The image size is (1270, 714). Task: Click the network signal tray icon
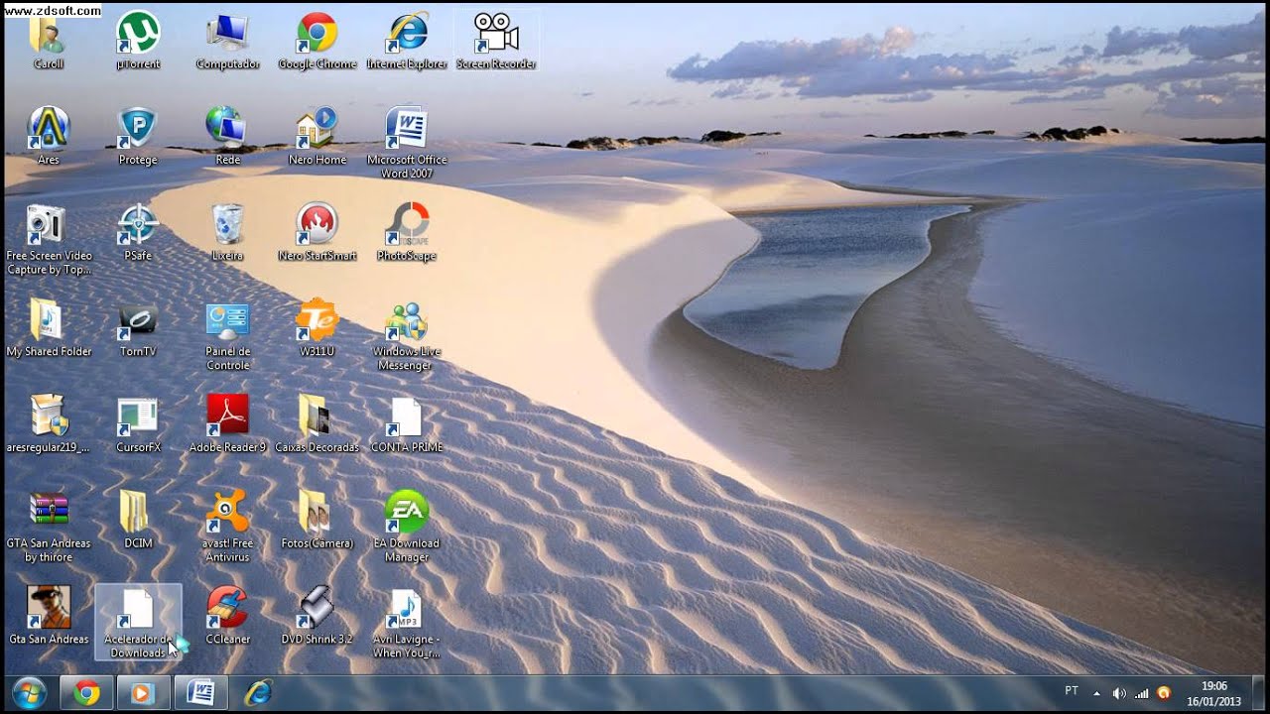point(1141,693)
